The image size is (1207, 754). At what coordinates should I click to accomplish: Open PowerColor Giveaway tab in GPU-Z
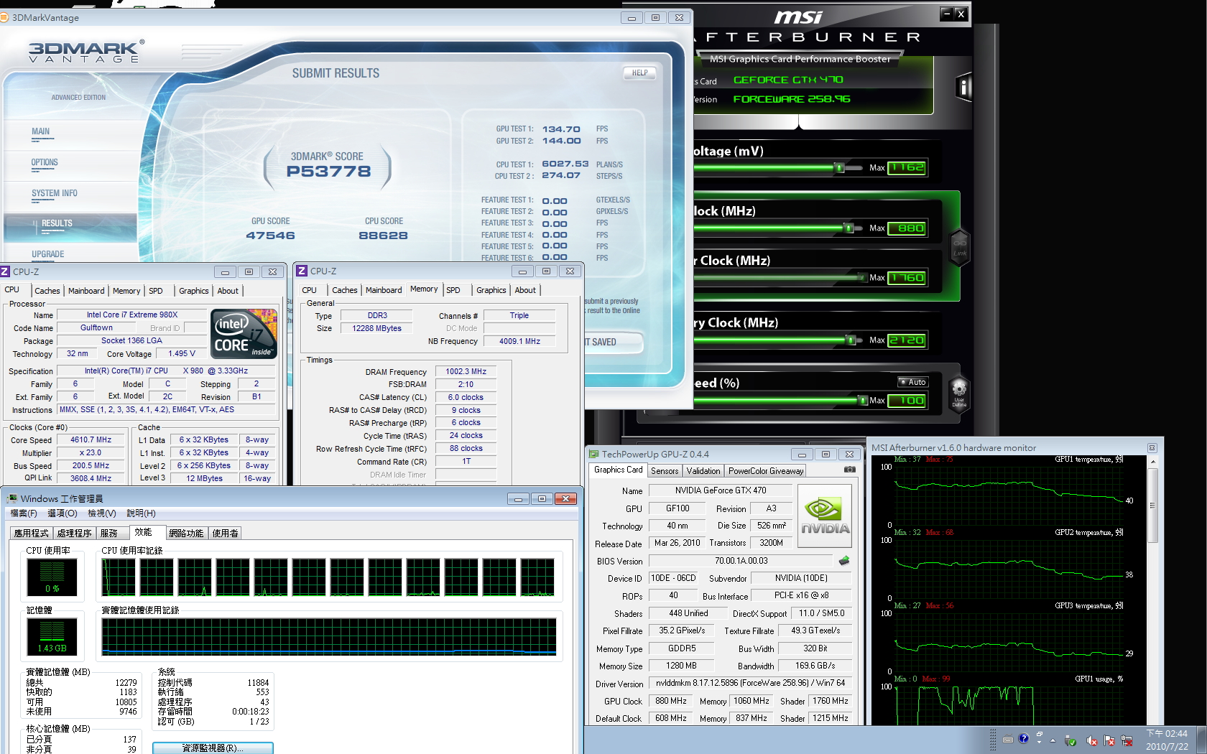766,471
